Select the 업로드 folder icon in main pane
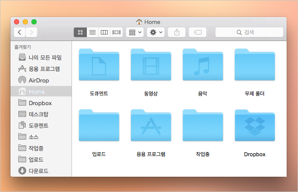The height and width of the screenshot is (192, 298). point(99,125)
